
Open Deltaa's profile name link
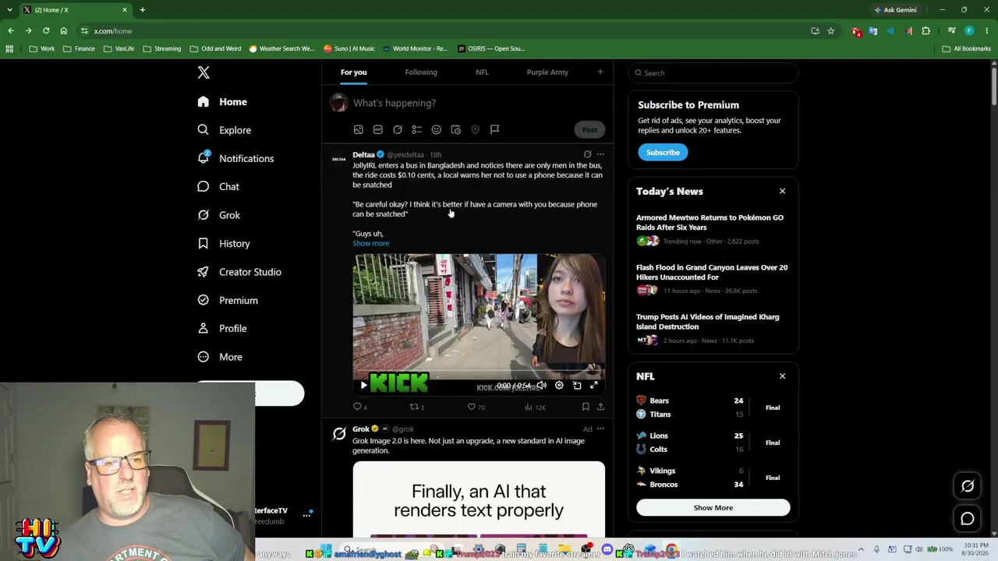click(x=363, y=155)
